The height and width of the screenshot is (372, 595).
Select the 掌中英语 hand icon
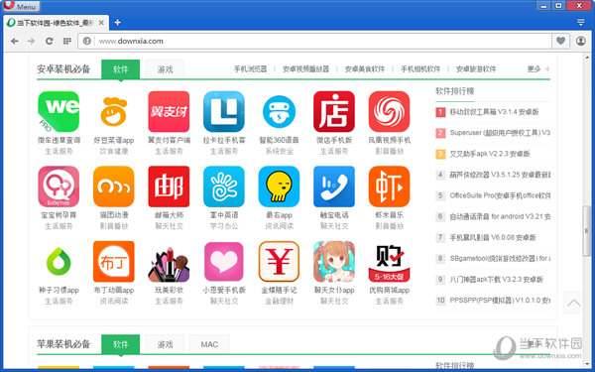224,186
